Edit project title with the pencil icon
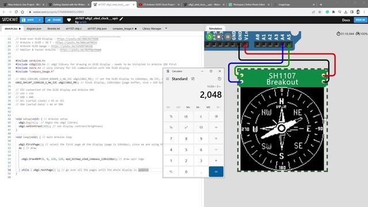 pos(121,18)
